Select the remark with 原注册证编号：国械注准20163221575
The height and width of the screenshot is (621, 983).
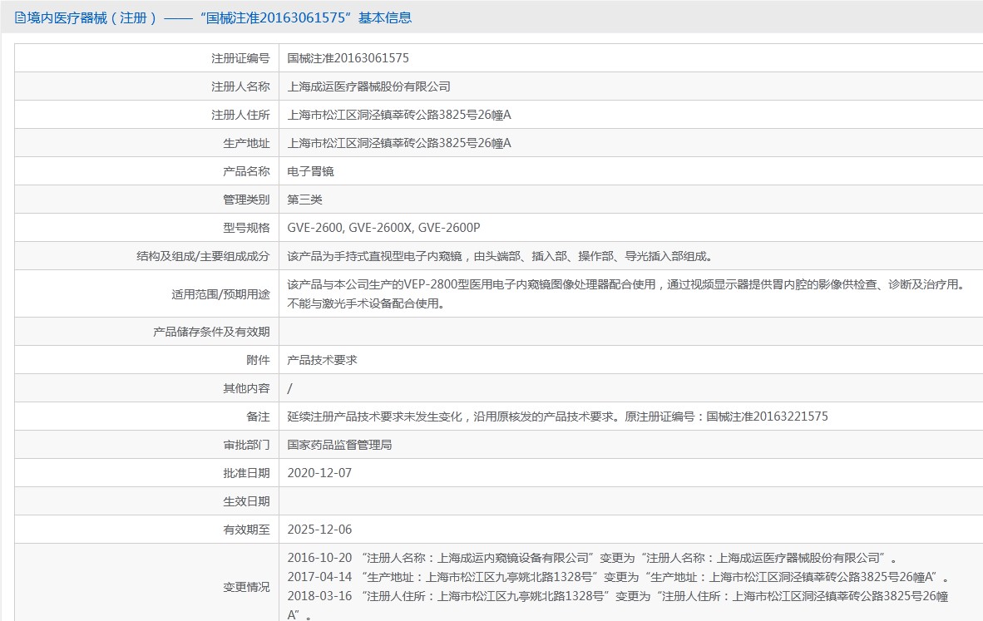pyautogui.click(x=557, y=416)
